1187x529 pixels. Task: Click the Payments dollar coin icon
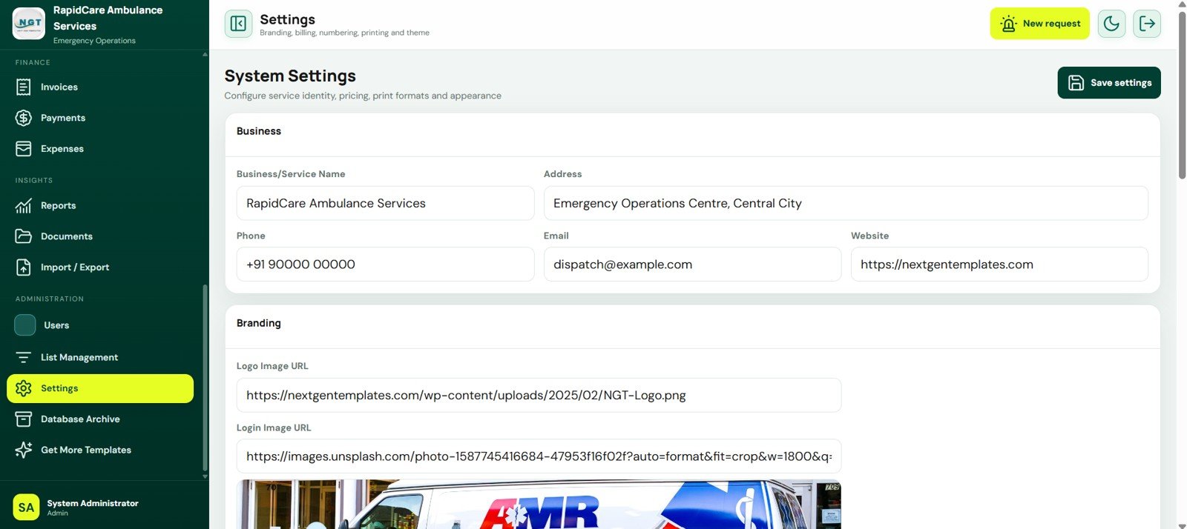[x=24, y=118]
